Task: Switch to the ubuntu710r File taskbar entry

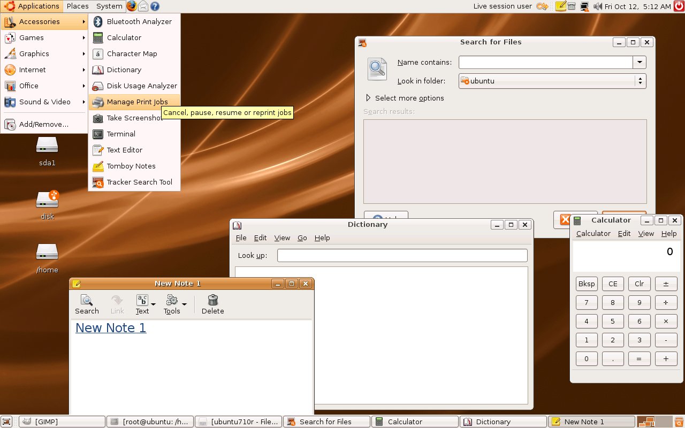Action: (x=238, y=422)
